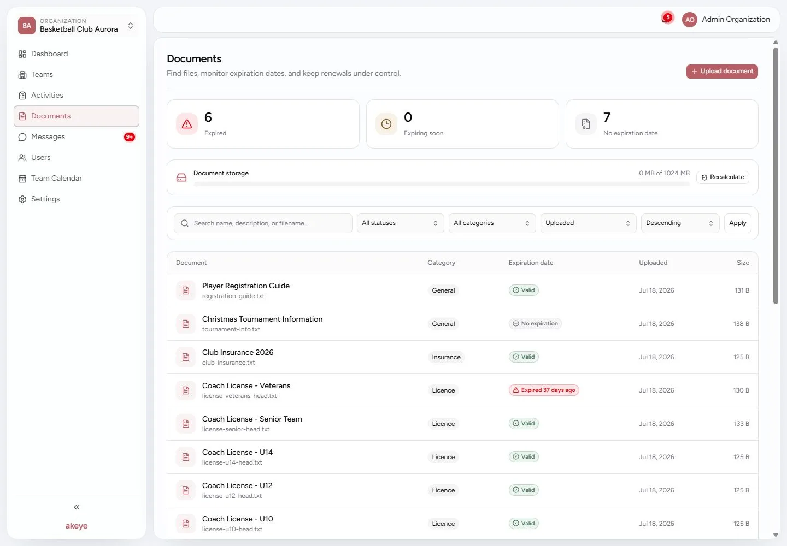Click the AO user avatar
Image resolution: width=787 pixels, height=546 pixels.
point(690,19)
